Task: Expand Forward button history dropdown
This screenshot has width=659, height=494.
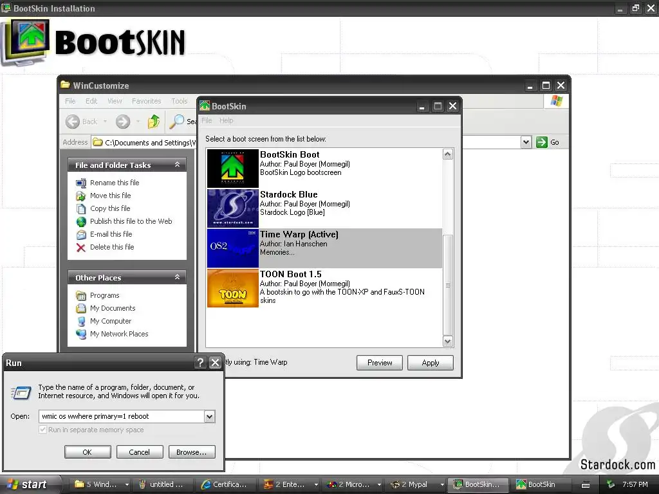Action: pos(138,122)
